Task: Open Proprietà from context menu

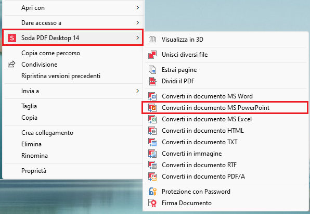Action: click(x=34, y=171)
